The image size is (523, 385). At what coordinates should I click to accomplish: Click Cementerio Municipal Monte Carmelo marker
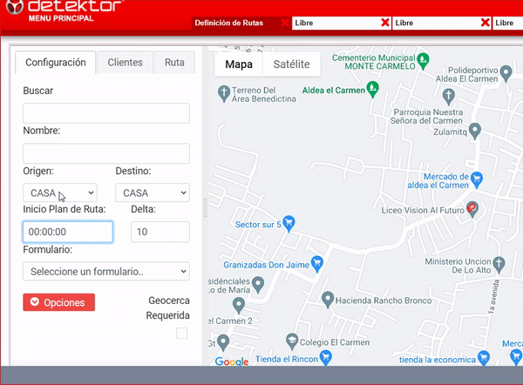point(423,61)
